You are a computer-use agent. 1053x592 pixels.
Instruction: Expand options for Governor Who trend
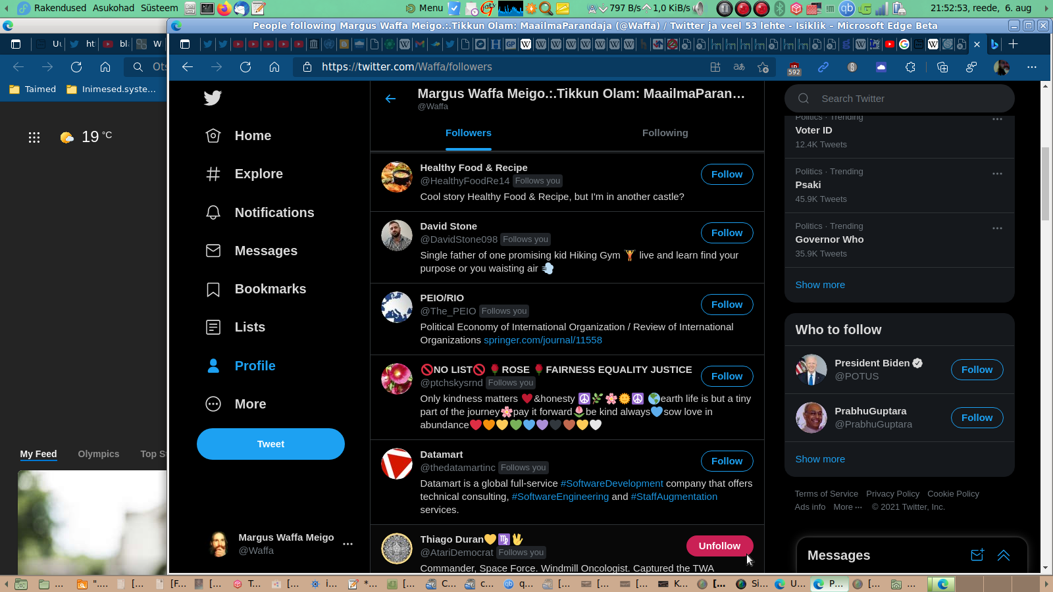tap(997, 228)
